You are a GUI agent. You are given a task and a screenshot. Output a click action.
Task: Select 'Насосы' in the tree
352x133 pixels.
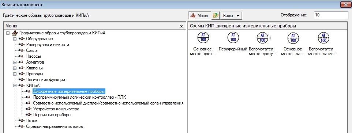[x=33, y=56]
